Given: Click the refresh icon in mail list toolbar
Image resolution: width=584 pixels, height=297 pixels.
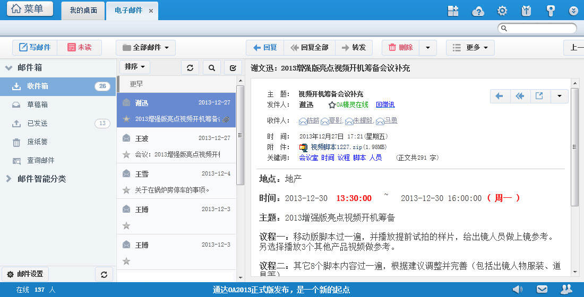Looking at the screenshot, I should [191, 67].
